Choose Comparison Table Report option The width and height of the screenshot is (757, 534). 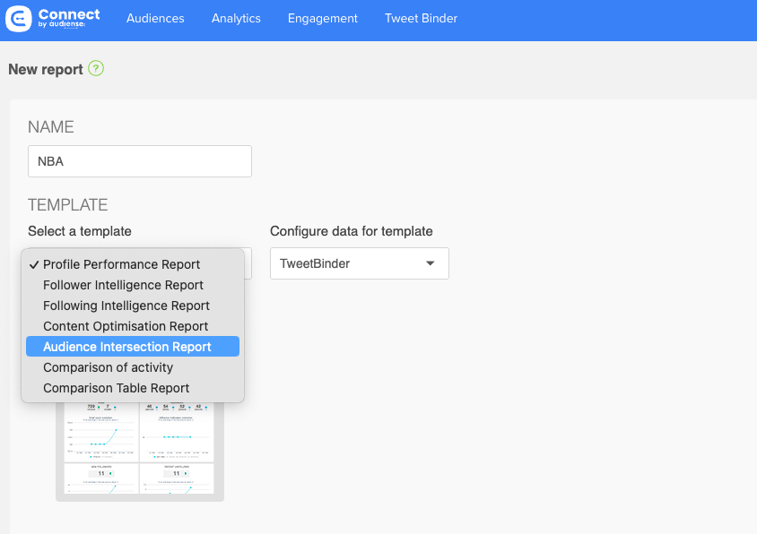click(x=133, y=388)
